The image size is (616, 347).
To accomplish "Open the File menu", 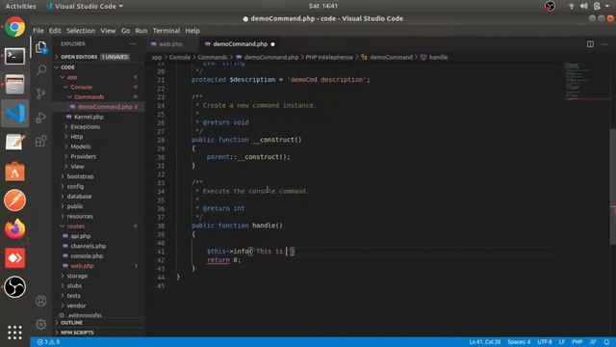I will click(38, 31).
